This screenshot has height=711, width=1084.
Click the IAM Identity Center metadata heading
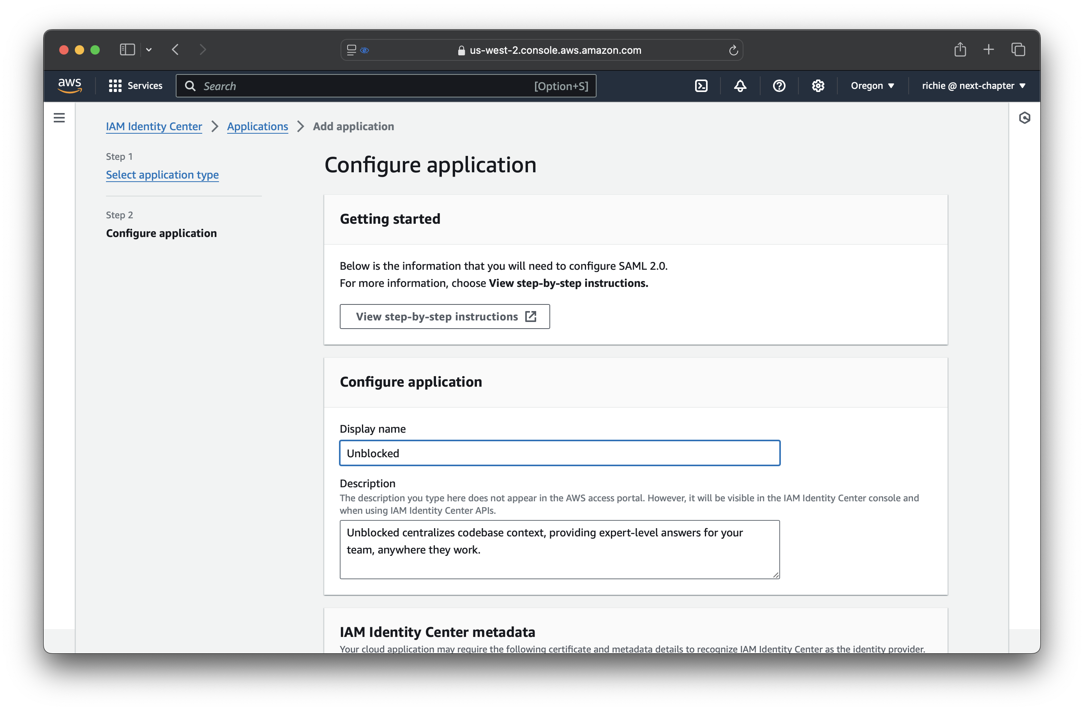click(437, 632)
